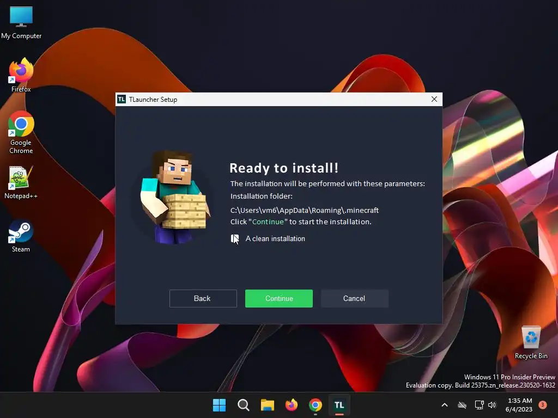Select the Firefox desktop shortcut
The image size is (558, 418).
[21, 75]
